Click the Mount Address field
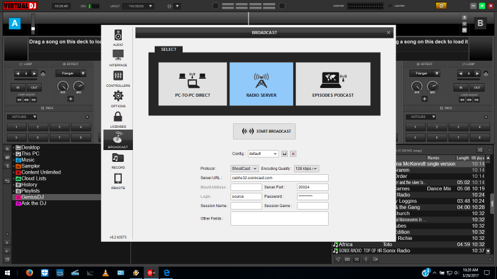The image size is (497, 279). pos(246,187)
